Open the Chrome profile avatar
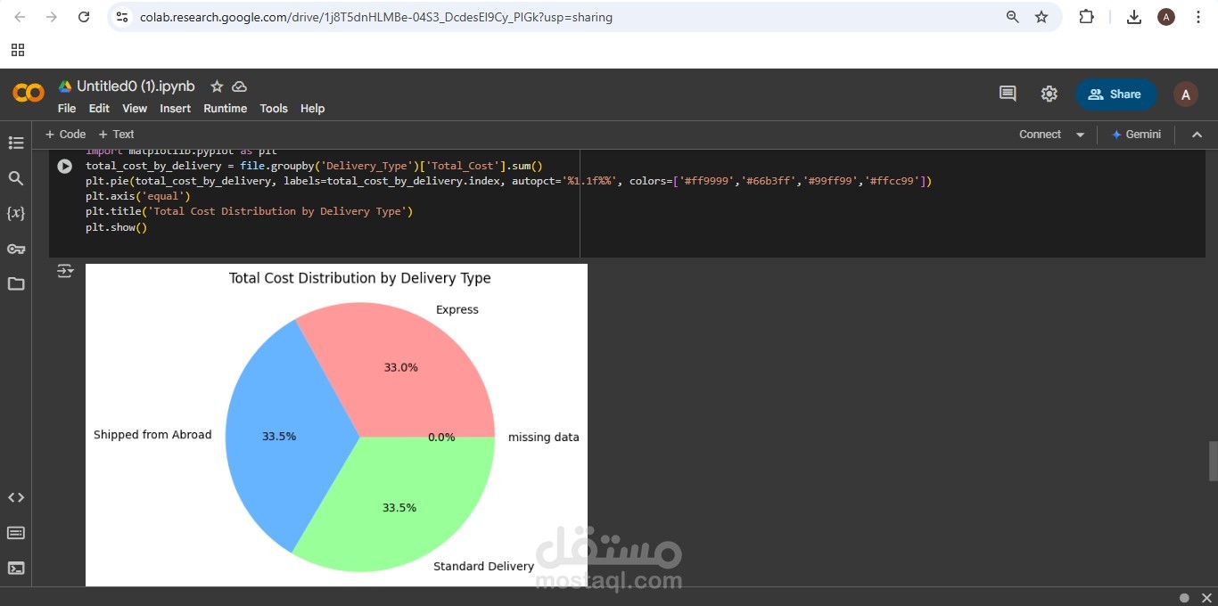1218x606 pixels. coord(1166,17)
